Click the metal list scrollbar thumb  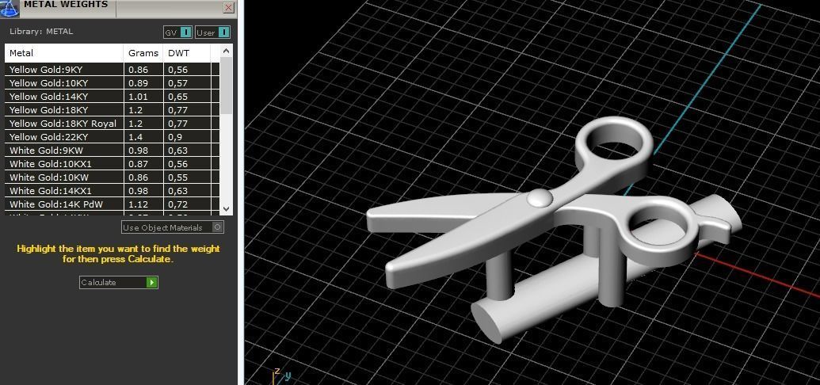point(226,86)
